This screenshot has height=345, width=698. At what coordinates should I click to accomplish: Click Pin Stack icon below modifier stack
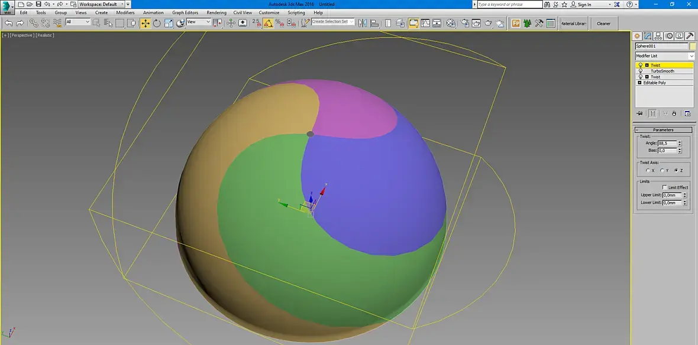tap(639, 113)
